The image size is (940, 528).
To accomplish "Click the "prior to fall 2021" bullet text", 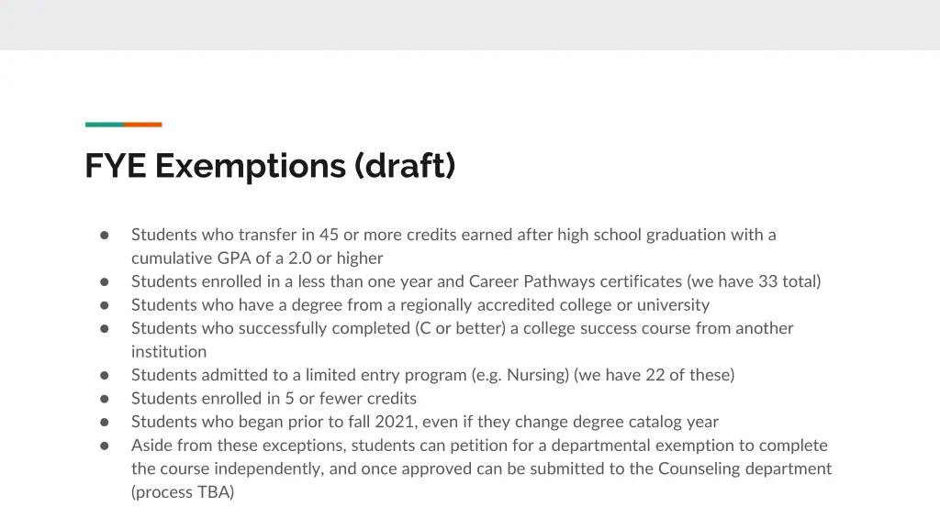I will point(424,422).
